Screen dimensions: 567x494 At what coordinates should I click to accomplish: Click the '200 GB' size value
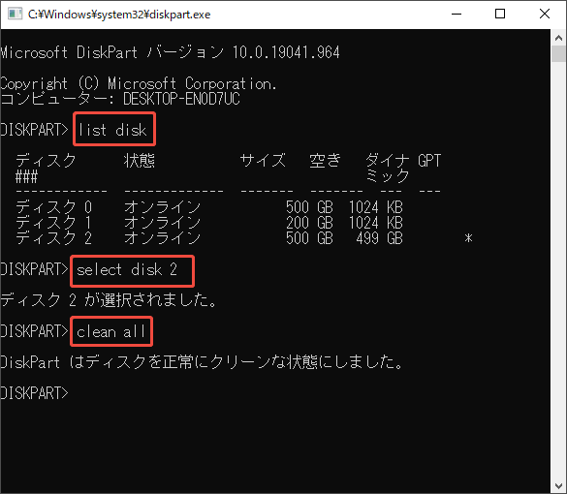[309, 223]
